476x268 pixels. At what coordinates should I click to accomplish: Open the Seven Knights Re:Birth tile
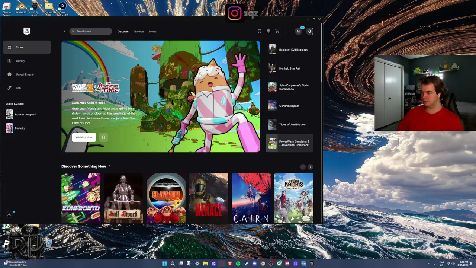(x=294, y=198)
